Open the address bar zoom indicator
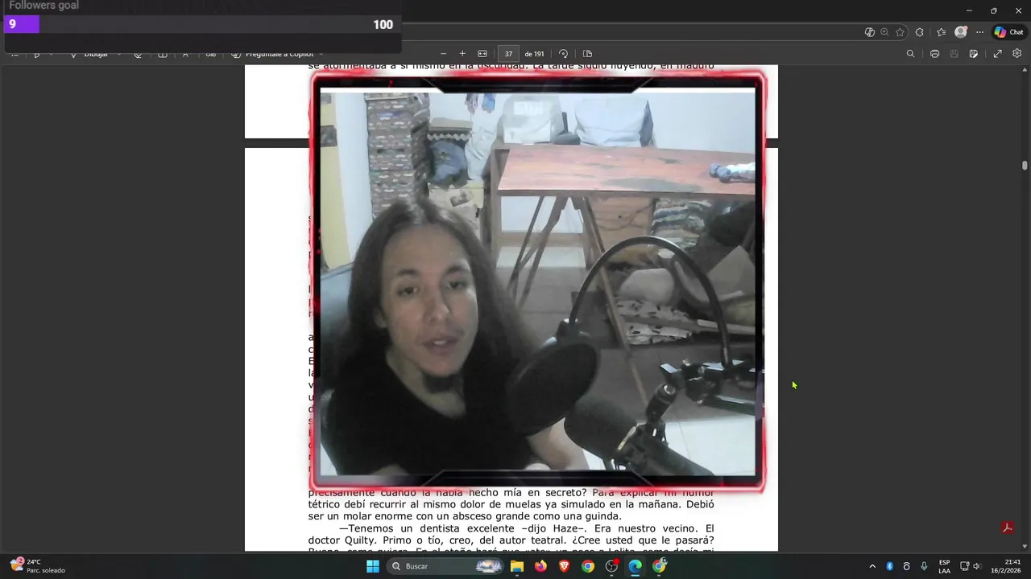 (x=884, y=32)
